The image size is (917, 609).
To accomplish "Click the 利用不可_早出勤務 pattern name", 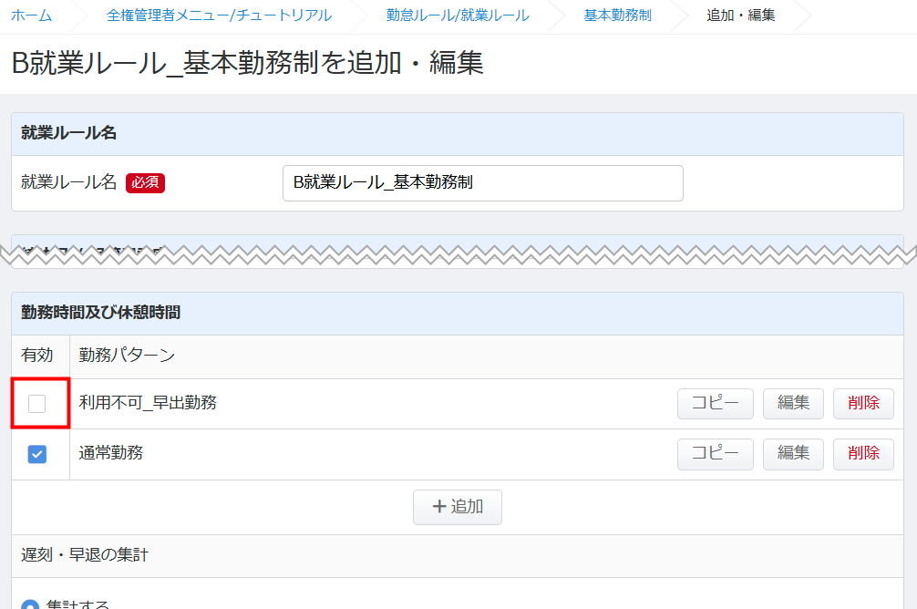I will 148,403.
